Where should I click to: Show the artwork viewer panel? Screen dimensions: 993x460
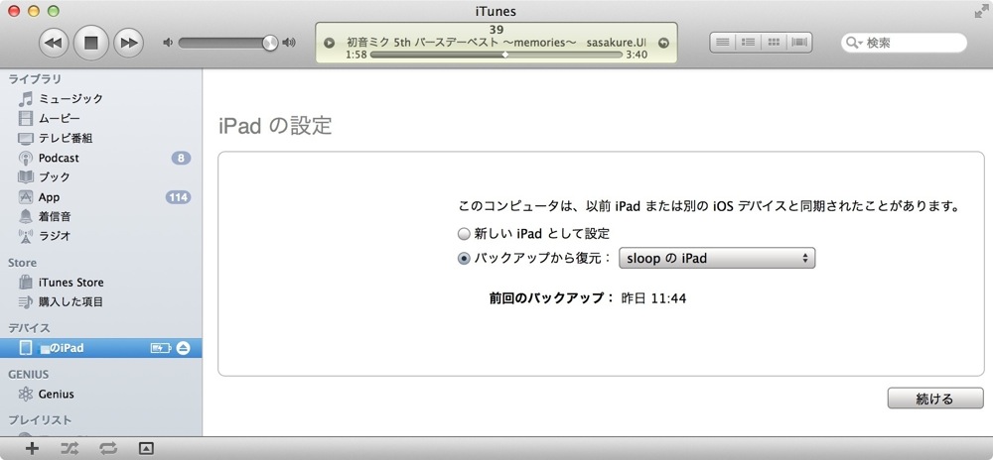click(146, 449)
